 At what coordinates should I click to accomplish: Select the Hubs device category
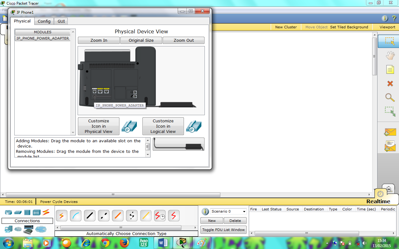pyautogui.click(x=27, y=212)
